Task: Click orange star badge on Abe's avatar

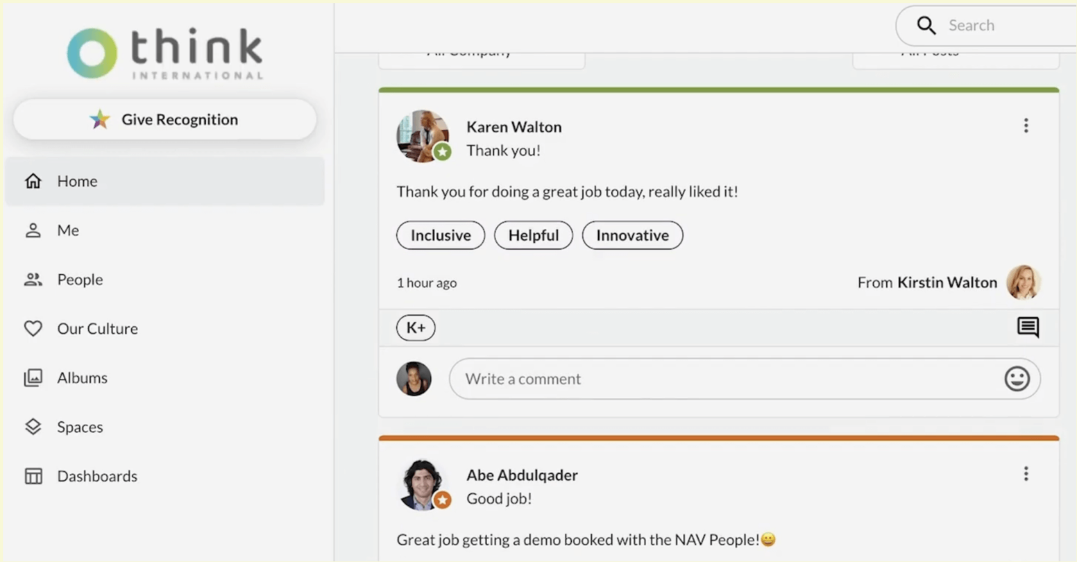Action: (442, 500)
